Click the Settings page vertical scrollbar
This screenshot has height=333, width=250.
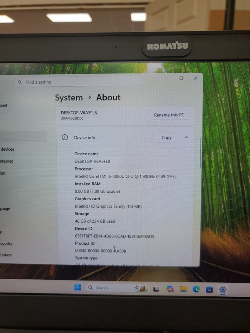200,153
